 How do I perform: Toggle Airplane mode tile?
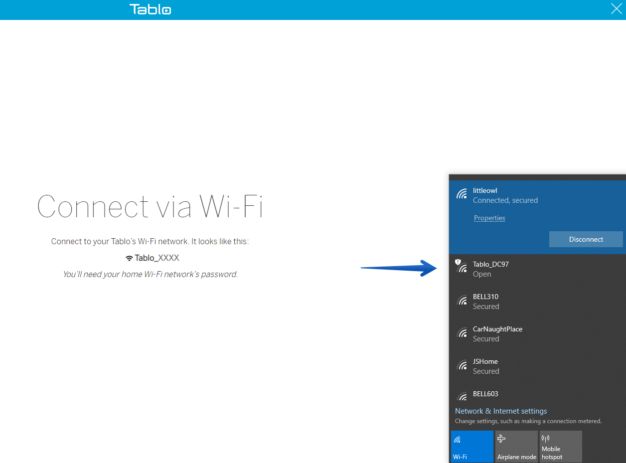[x=516, y=447]
